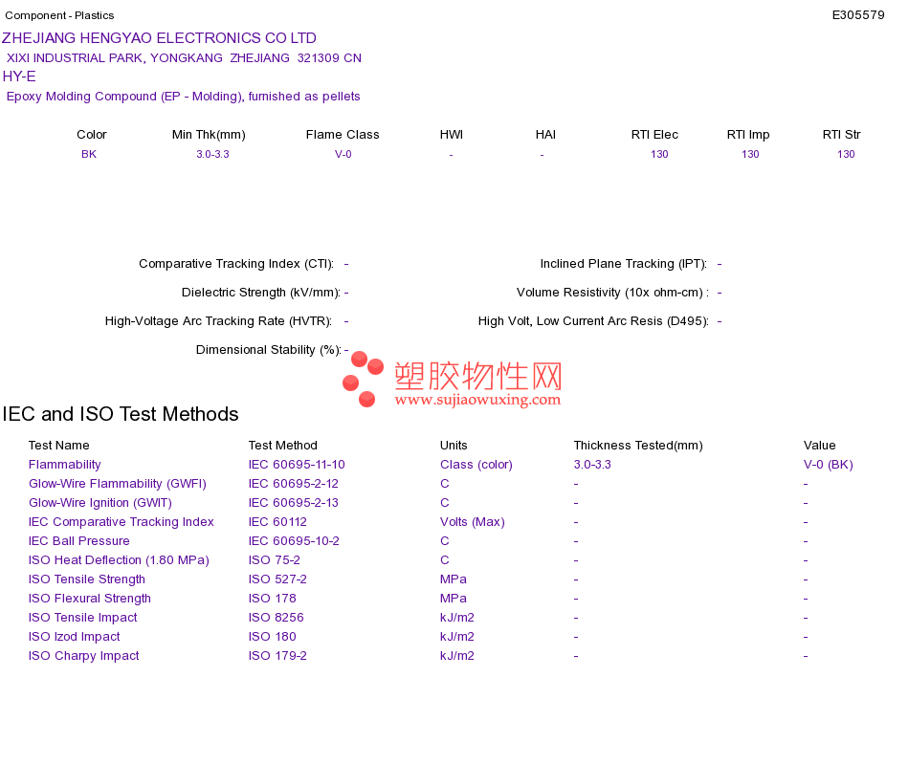Click the 130 value under RTI Imp
Viewport: 909px width, 765px height.
tap(750, 154)
